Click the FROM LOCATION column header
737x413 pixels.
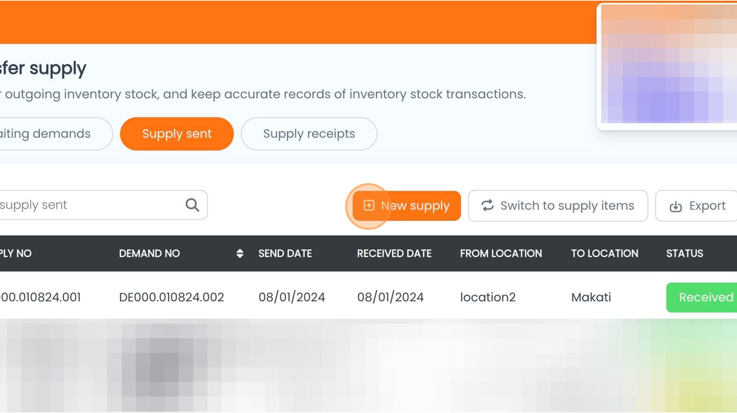click(501, 254)
